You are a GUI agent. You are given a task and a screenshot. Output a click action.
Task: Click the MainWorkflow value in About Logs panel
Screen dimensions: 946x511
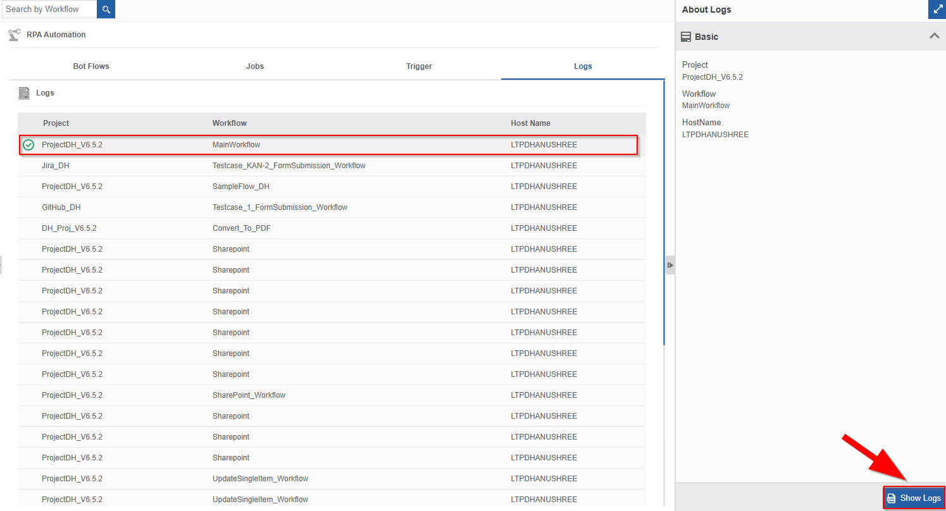tap(706, 106)
